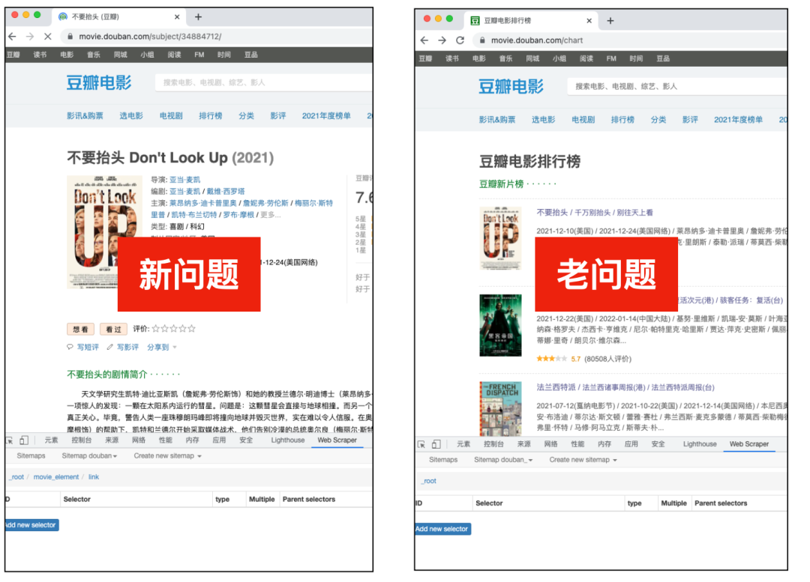Open new tab beside 豆瓣电影排行榜 tab
810x582 pixels.
[610, 21]
